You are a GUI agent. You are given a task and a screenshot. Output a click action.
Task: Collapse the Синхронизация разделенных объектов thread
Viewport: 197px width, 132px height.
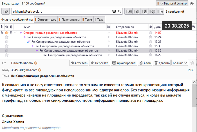point(15,33)
